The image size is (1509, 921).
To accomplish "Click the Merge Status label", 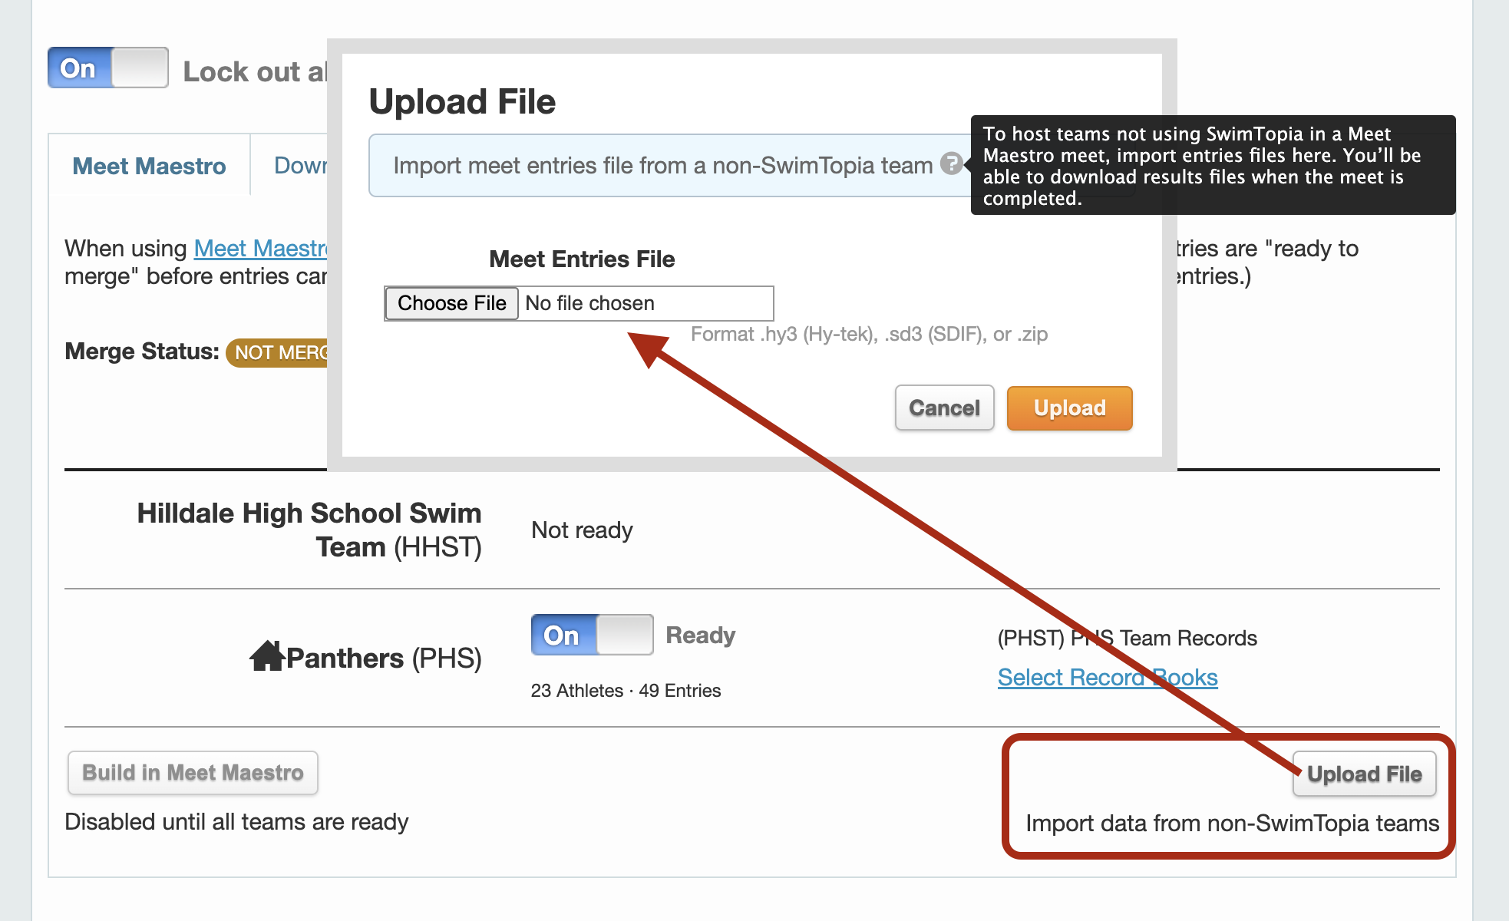I will (142, 351).
